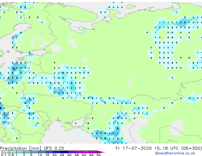Click the '30' legend scale label
This screenshot has height=156, width=202.
[x=69, y=155]
